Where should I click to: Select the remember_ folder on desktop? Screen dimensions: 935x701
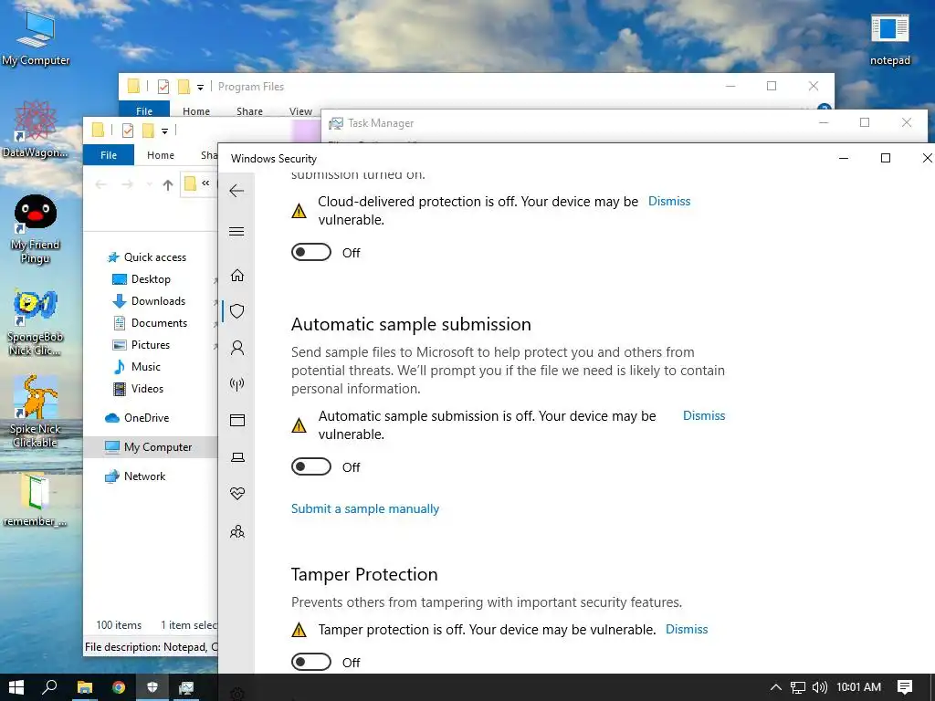pyautogui.click(x=35, y=499)
